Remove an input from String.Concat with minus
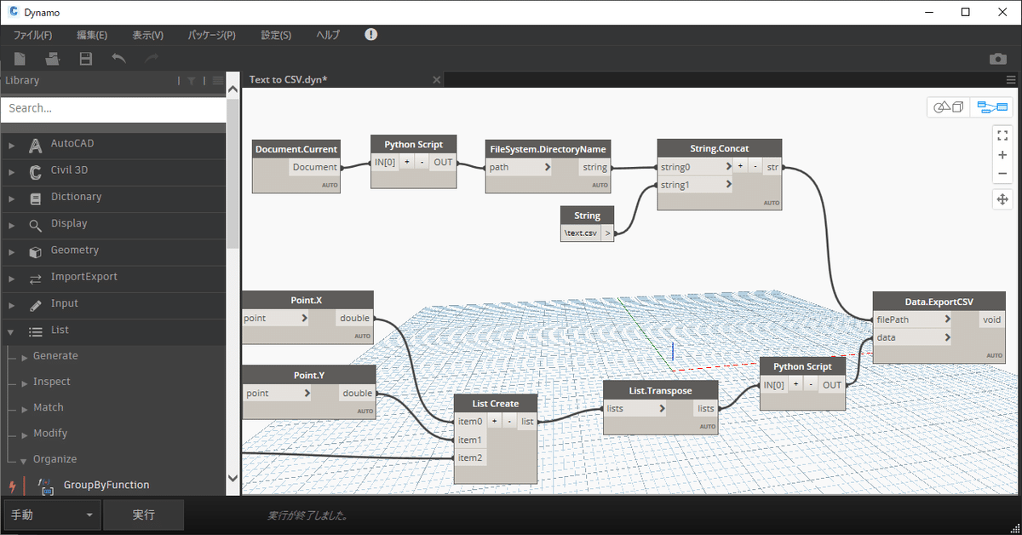The image size is (1022, 535). [x=755, y=167]
